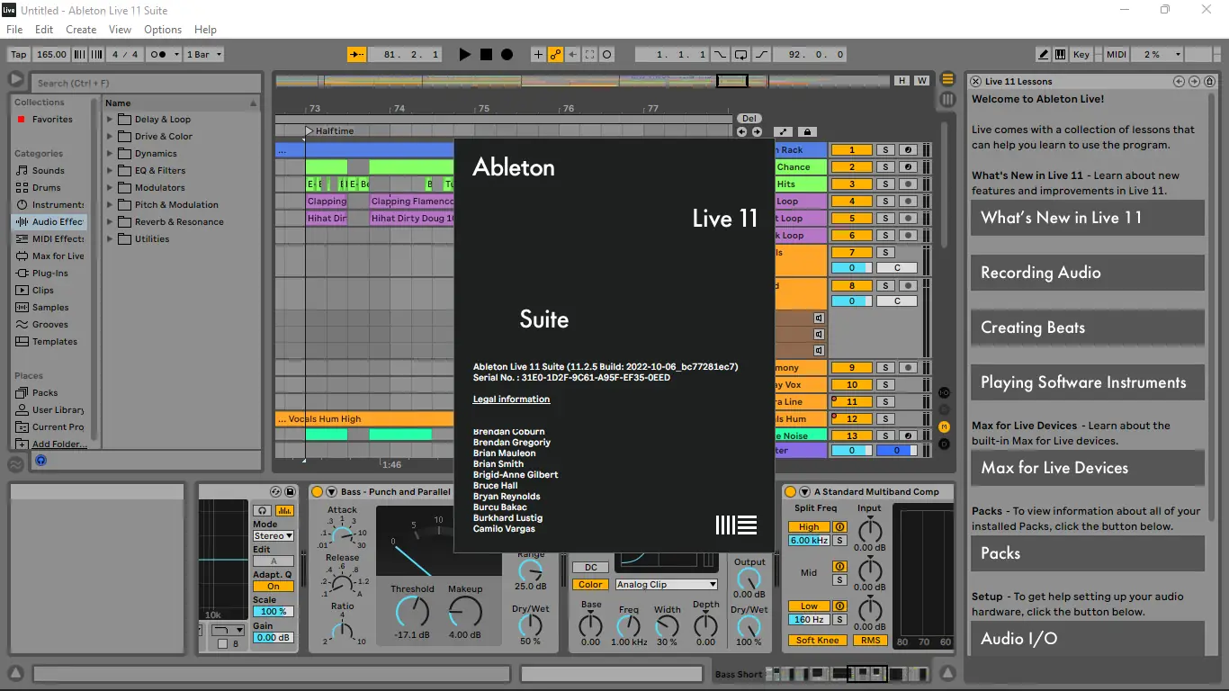Open the Analog Clip dropdown
Viewport: 1229px width, 691px height.
[x=666, y=585]
